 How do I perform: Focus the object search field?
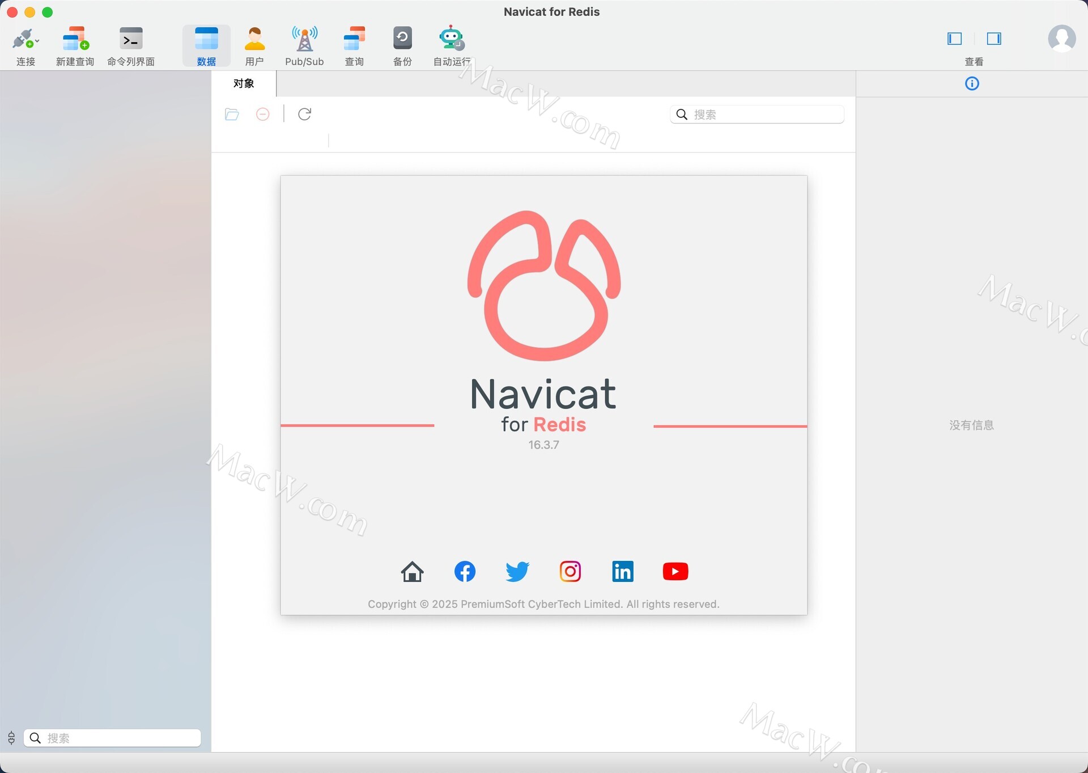click(x=757, y=115)
